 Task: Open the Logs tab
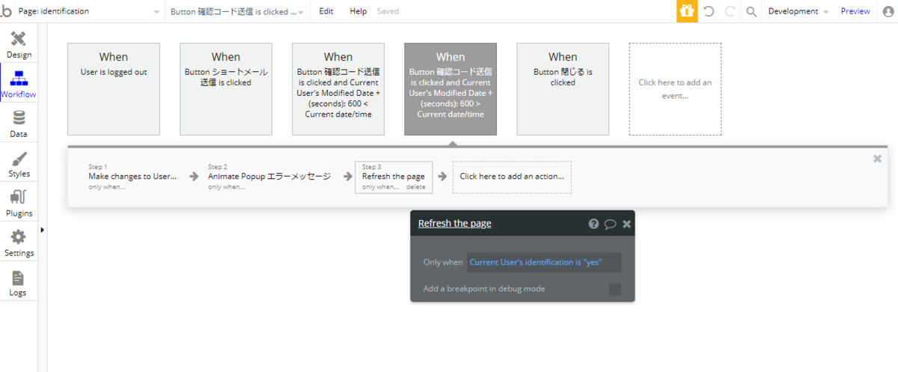tap(19, 282)
